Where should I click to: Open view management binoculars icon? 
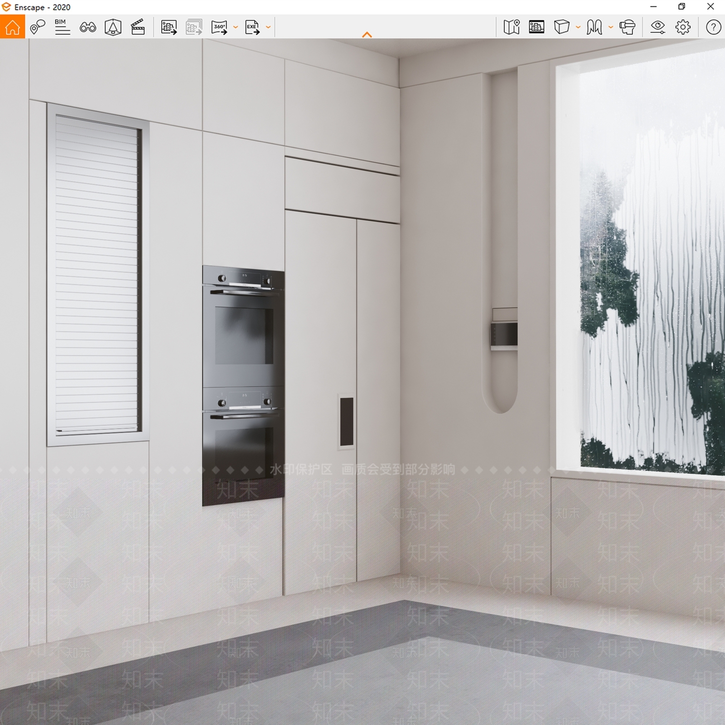[x=87, y=28]
